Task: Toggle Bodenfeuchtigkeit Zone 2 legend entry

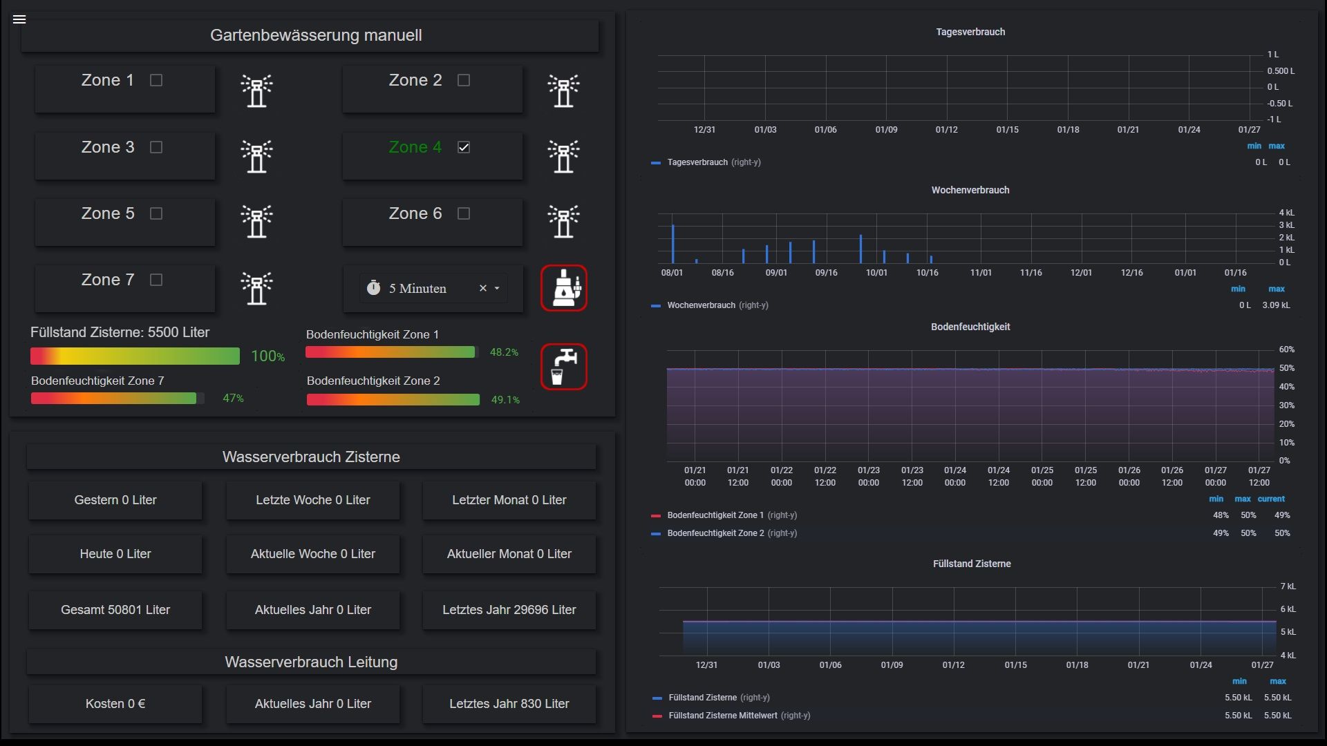Action: (715, 533)
